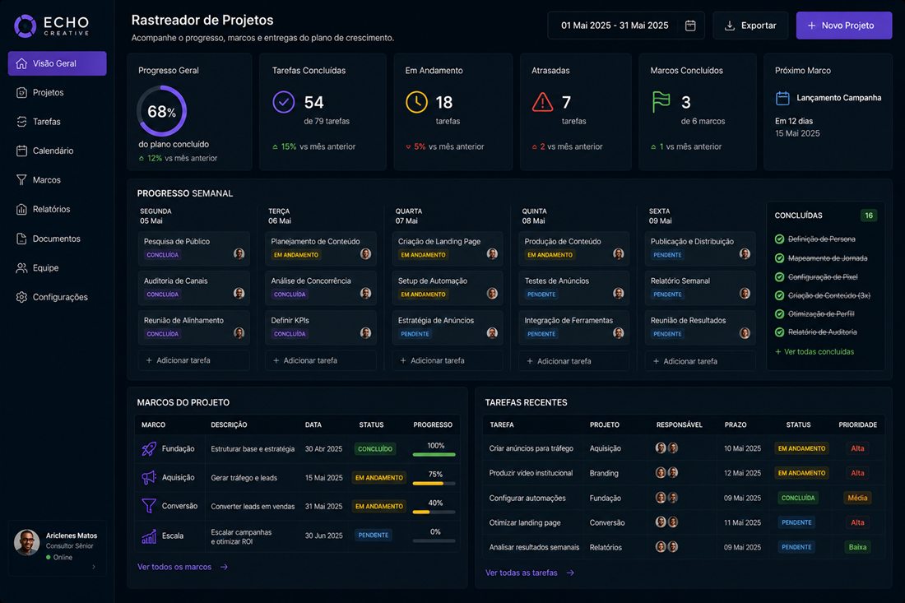Toggle the check mark for Definição de Persona
This screenshot has width=905, height=603.
(x=779, y=239)
